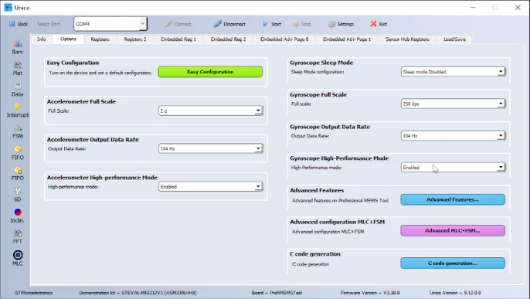Open the FFT tool in sidebar
This screenshot has height=299, width=530.
click(18, 237)
